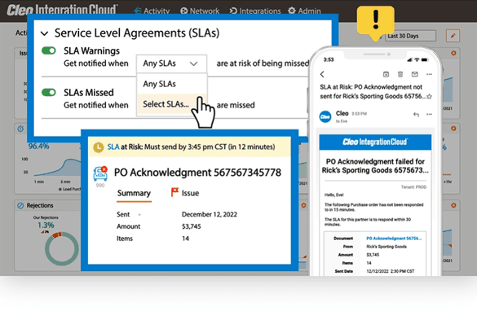The image size is (477, 311).
Task: Tap the envelope mark-unread icon
Action: (x=415, y=74)
